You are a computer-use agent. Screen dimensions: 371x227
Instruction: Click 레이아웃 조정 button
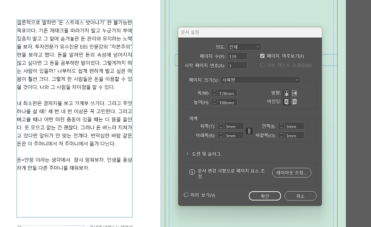tap(292, 173)
